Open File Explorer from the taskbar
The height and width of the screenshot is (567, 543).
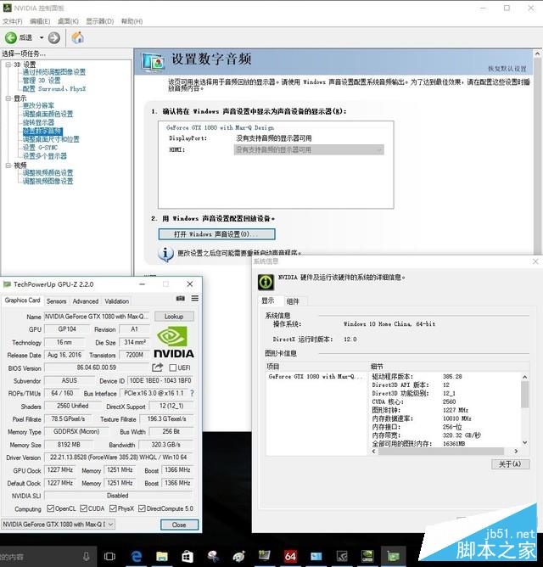coord(162,556)
